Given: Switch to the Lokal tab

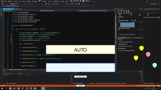Looking at the screenshot, I should (7, 83).
